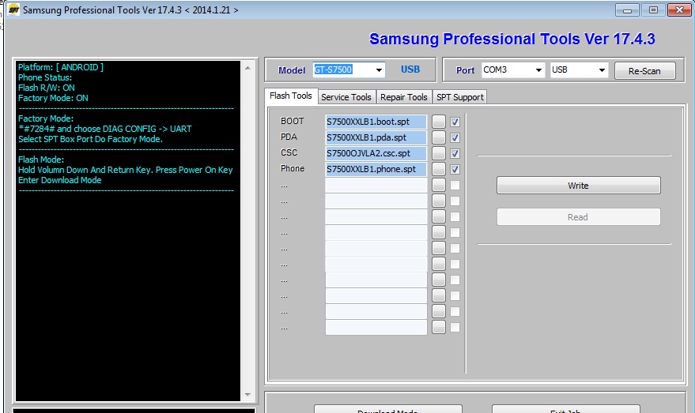The width and height of the screenshot is (695, 413).
Task: Close the Samsung Professional Tools window
Action: coord(679,9)
